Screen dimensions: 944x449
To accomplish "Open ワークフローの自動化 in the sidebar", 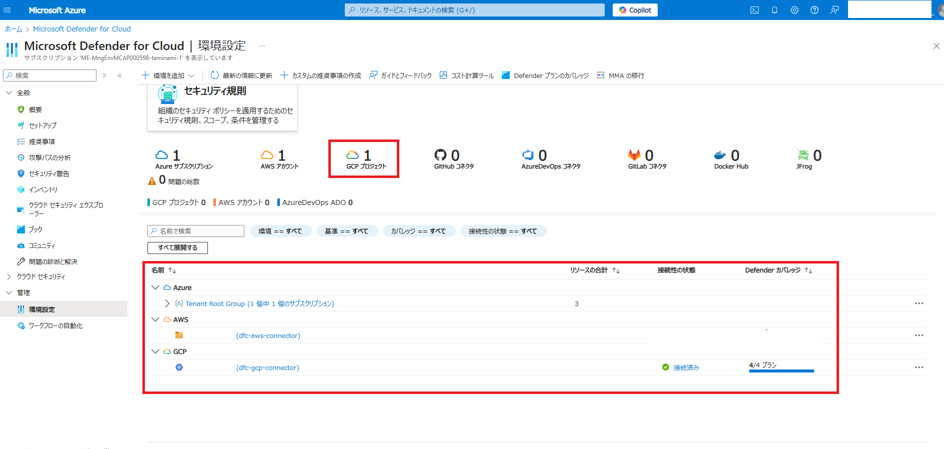I will point(55,325).
